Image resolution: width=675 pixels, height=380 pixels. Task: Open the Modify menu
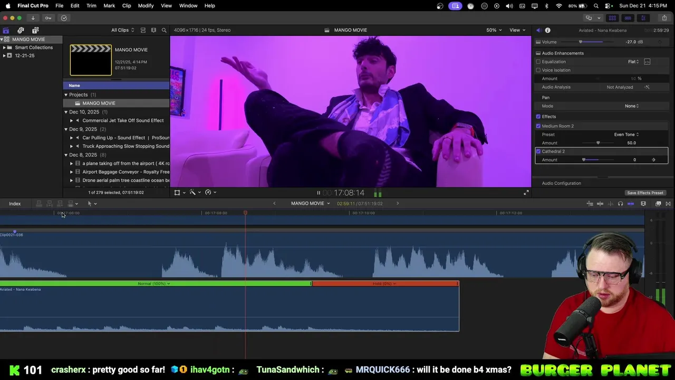tap(146, 6)
